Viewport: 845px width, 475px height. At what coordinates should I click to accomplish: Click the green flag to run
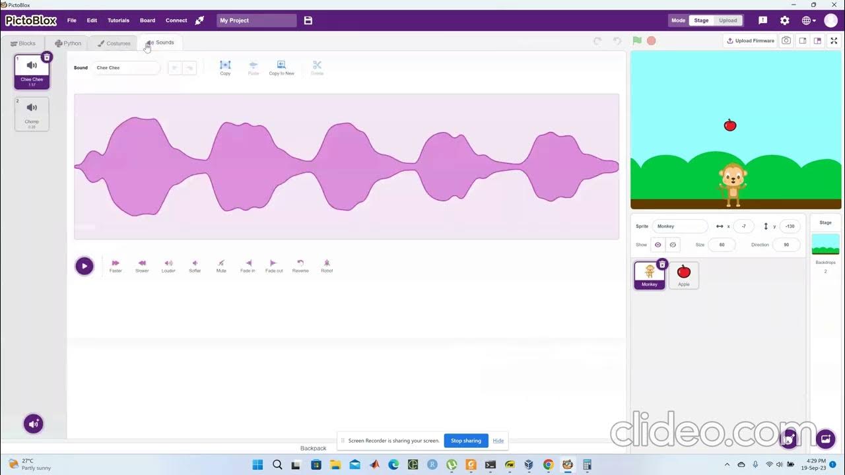pos(637,41)
